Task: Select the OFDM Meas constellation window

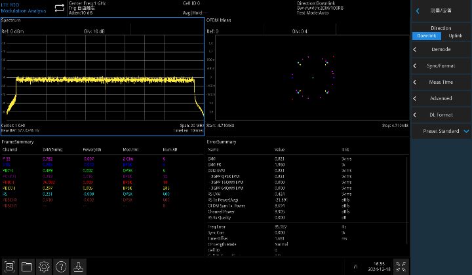Action: (307, 77)
